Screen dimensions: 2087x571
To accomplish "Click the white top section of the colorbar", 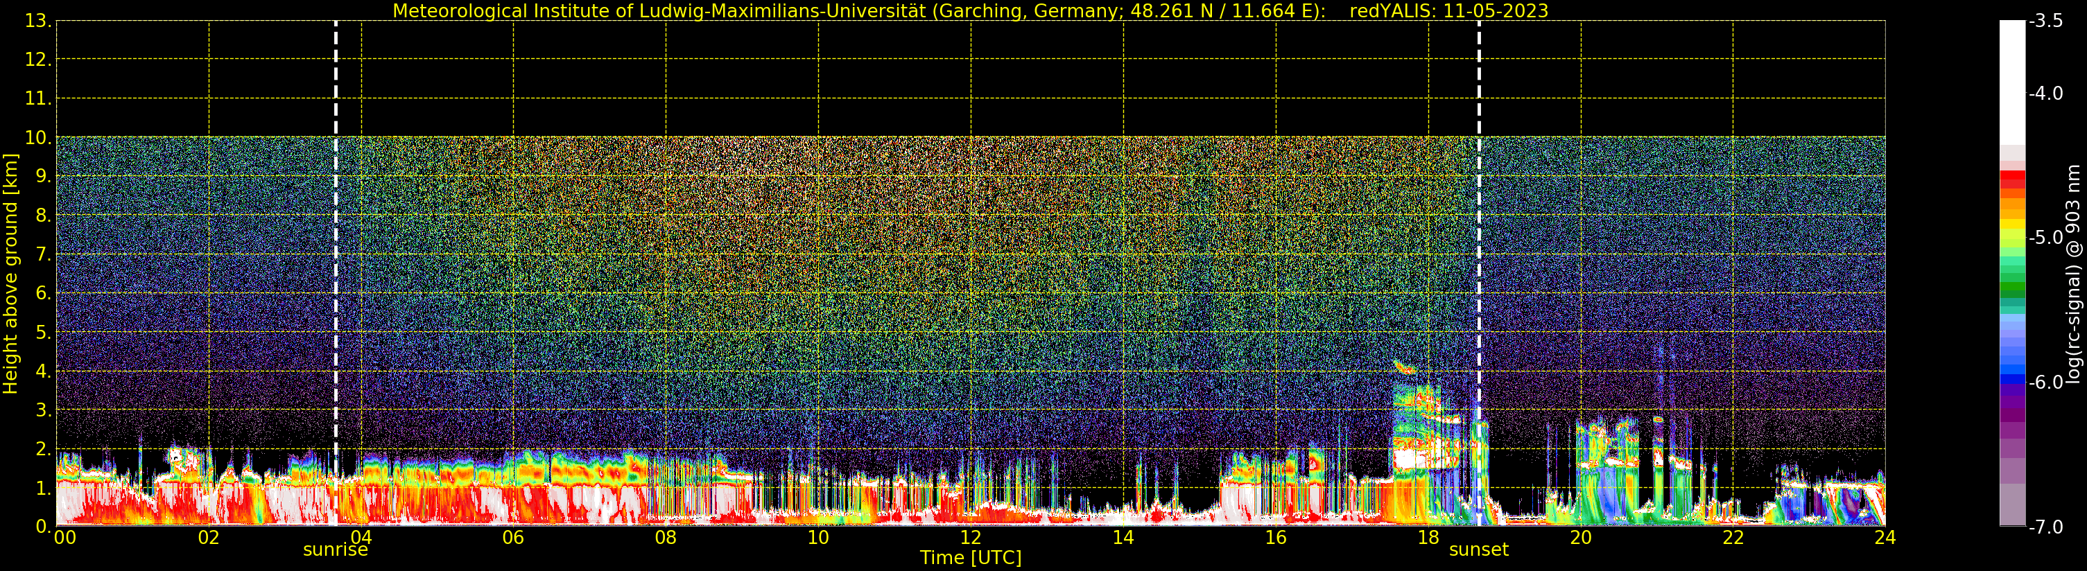I will [2012, 82].
